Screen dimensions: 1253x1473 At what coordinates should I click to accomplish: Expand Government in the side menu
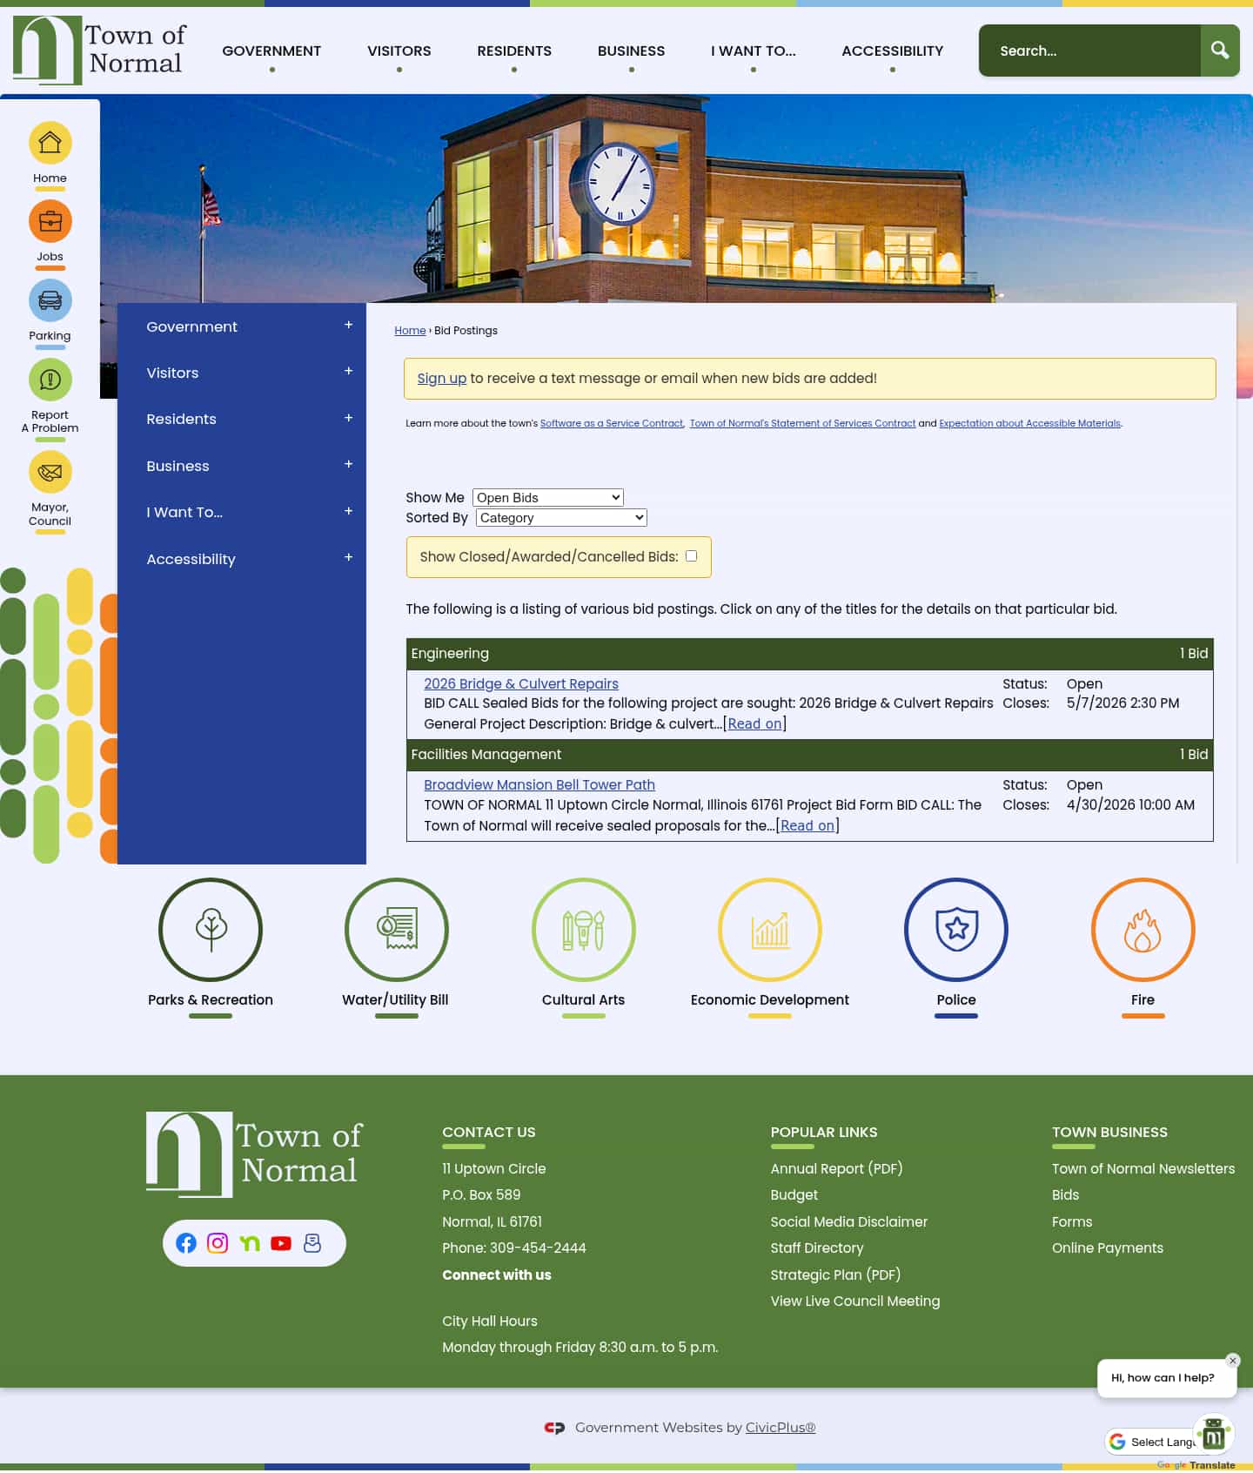(x=348, y=325)
